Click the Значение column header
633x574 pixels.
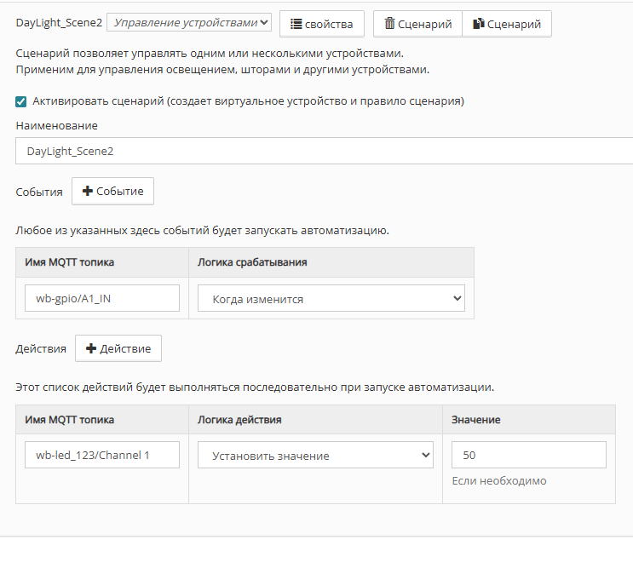tap(475, 419)
